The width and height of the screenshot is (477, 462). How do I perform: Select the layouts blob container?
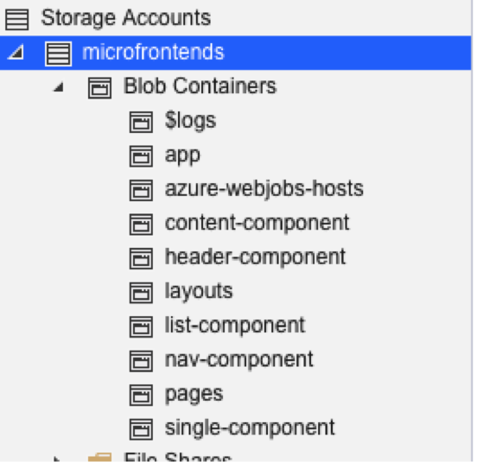(x=199, y=292)
